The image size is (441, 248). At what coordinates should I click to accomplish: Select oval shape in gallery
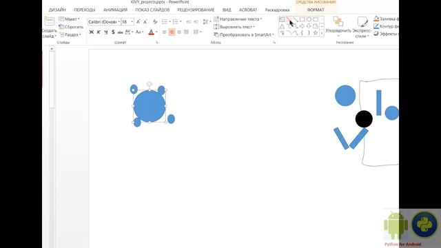click(309, 19)
